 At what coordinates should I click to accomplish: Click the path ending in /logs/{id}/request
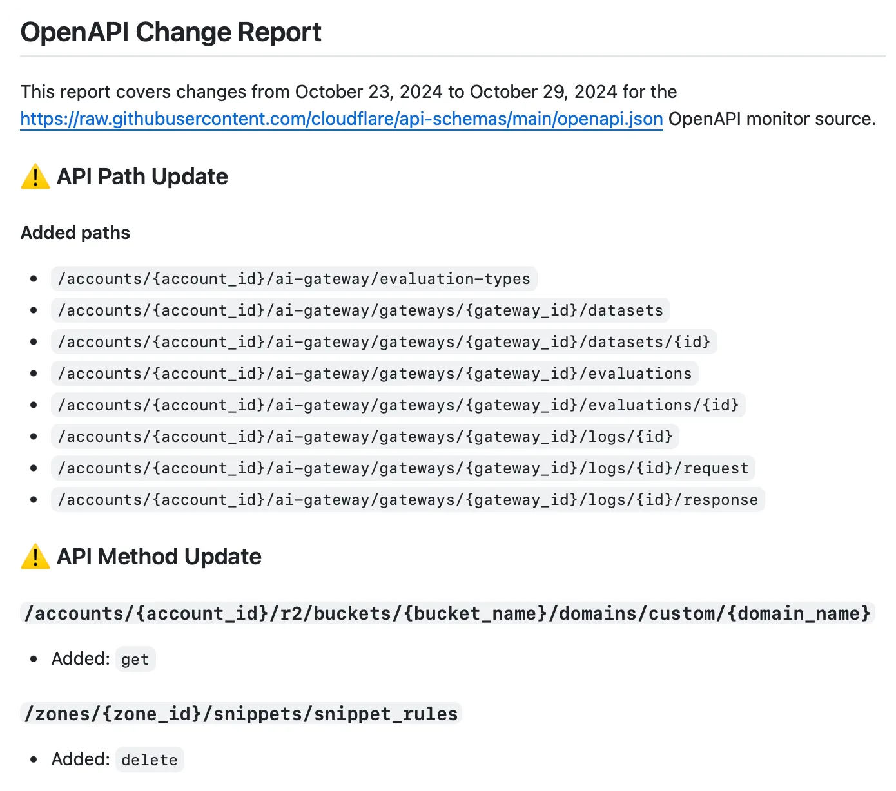[403, 468]
